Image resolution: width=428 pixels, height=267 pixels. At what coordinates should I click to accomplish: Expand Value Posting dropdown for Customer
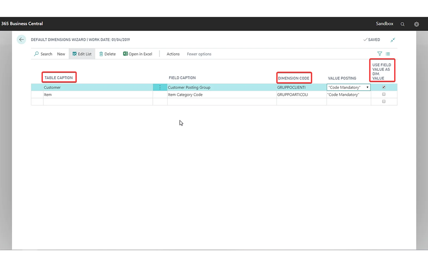pyautogui.click(x=367, y=87)
